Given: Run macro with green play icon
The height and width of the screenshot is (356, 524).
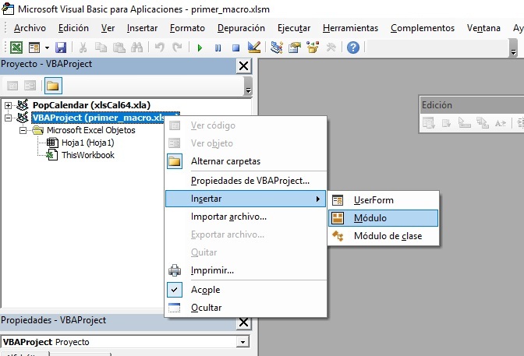Looking at the screenshot, I should 200,48.
